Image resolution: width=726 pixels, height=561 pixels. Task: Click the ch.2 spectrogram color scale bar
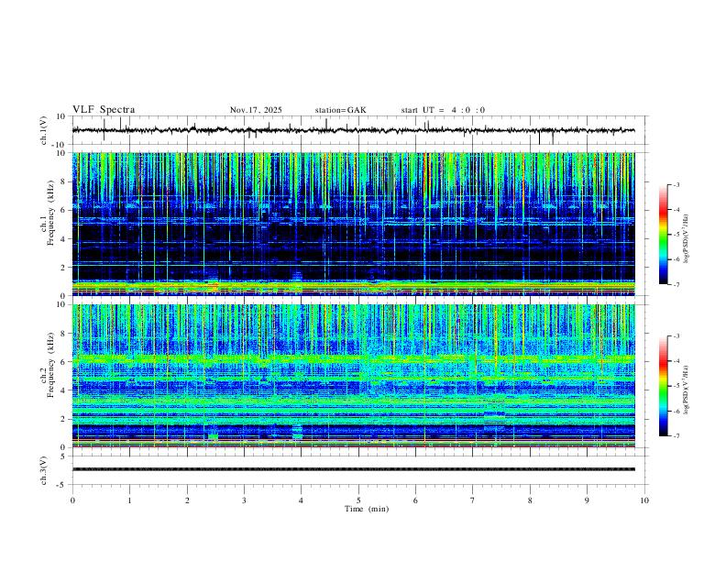[664, 386]
